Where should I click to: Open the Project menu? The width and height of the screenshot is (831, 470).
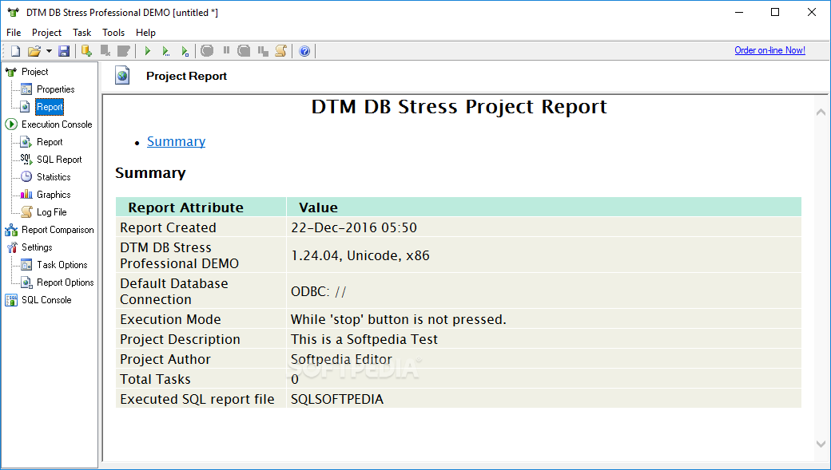(x=46, y=32)
